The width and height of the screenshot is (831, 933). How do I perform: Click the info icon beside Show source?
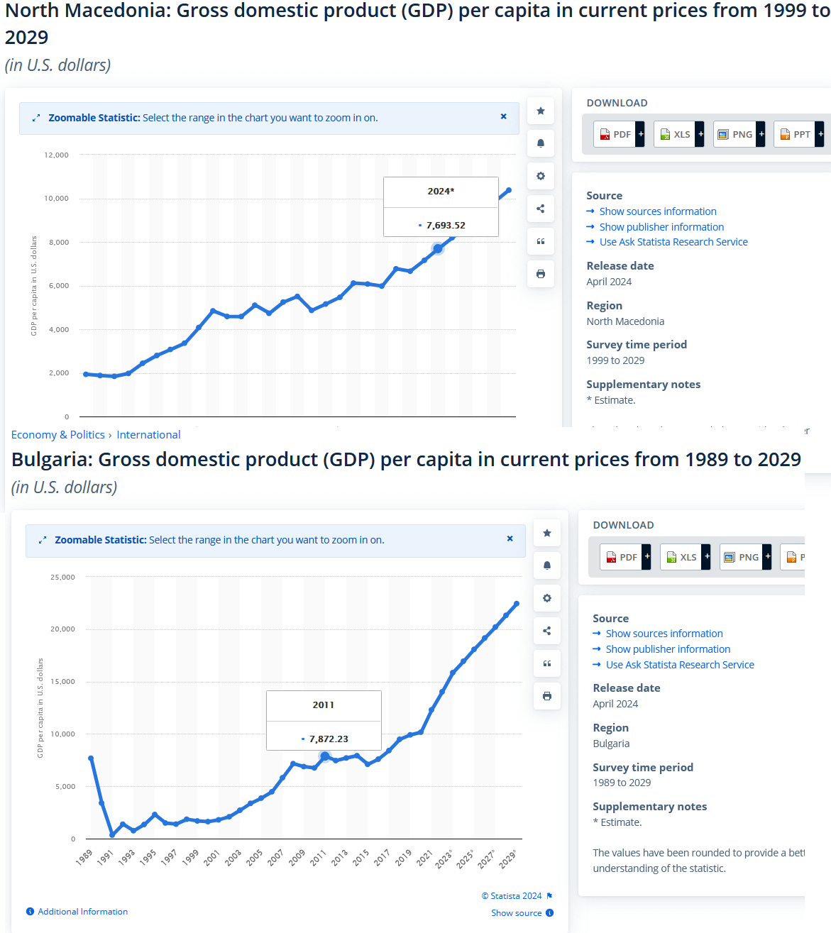(549, 913)
